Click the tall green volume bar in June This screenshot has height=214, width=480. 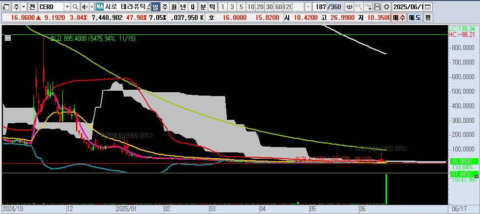tap(387, 189)
